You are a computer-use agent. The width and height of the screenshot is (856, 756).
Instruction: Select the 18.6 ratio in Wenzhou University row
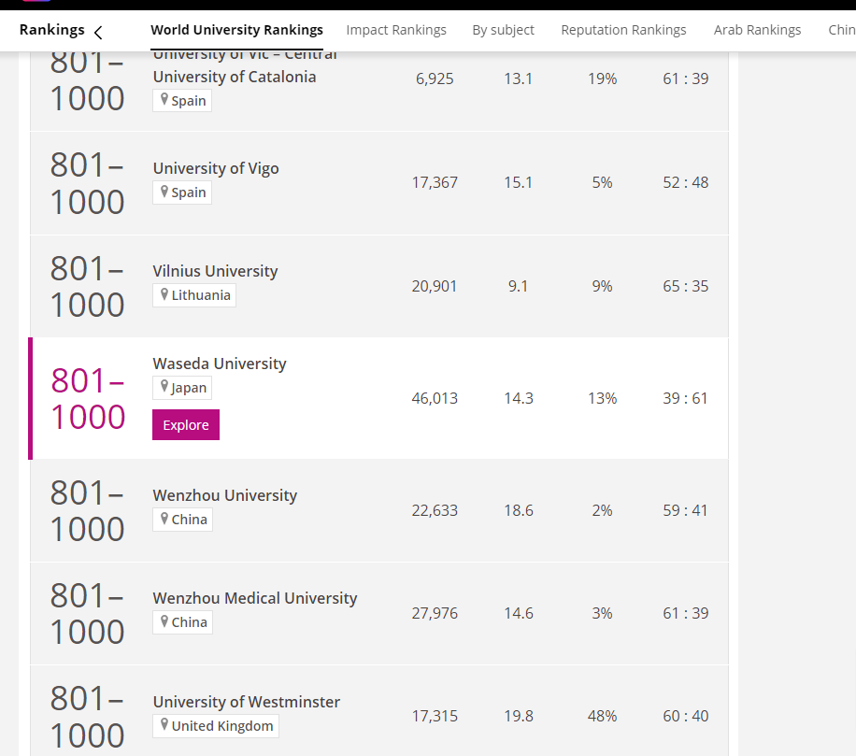[519, 510]
